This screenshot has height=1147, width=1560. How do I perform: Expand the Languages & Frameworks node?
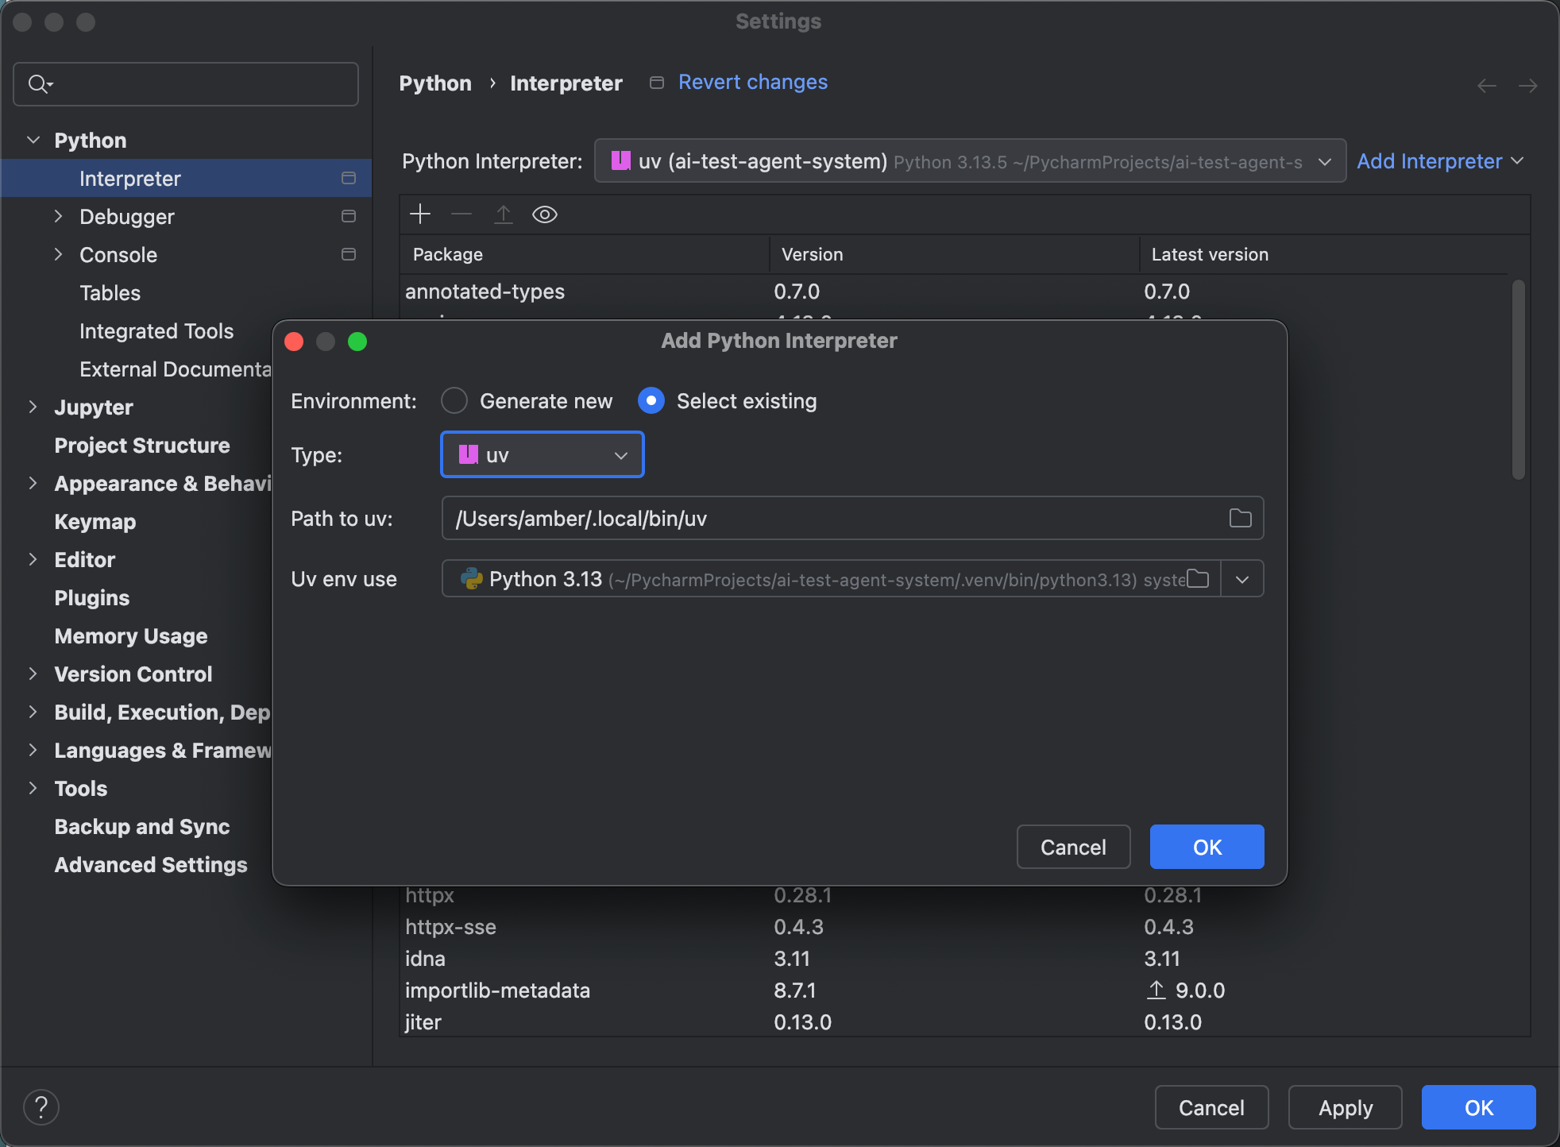(33, 750)
